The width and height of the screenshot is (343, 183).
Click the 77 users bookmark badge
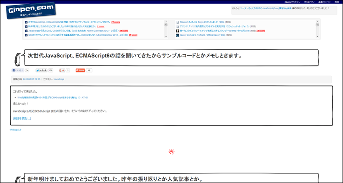coord(115,22)
